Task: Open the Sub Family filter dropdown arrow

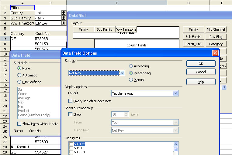Action: [x=64, y=18]
